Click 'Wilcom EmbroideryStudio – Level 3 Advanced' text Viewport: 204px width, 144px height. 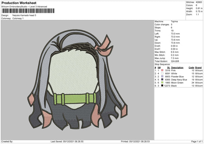(24, 7)
